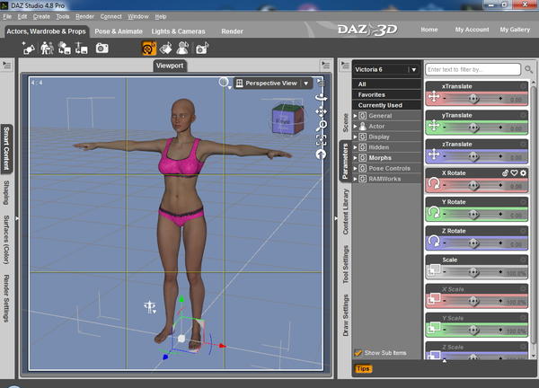
Task: Open the Tool Settings side tab
Action: click(x=346, y=264)
